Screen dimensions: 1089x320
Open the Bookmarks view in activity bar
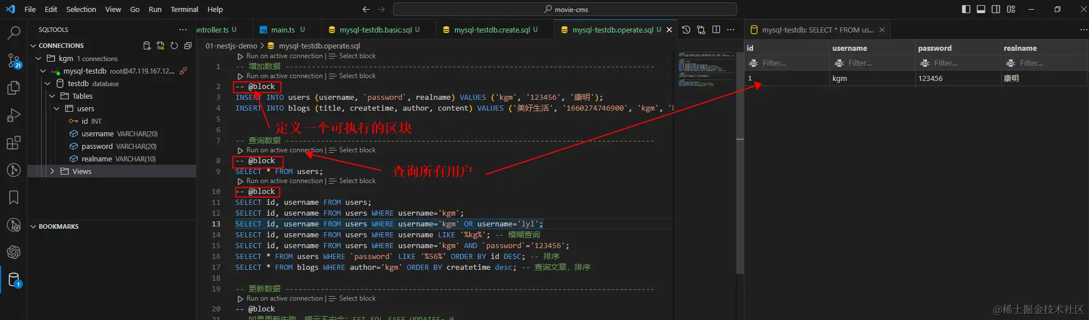pos(14,197)
